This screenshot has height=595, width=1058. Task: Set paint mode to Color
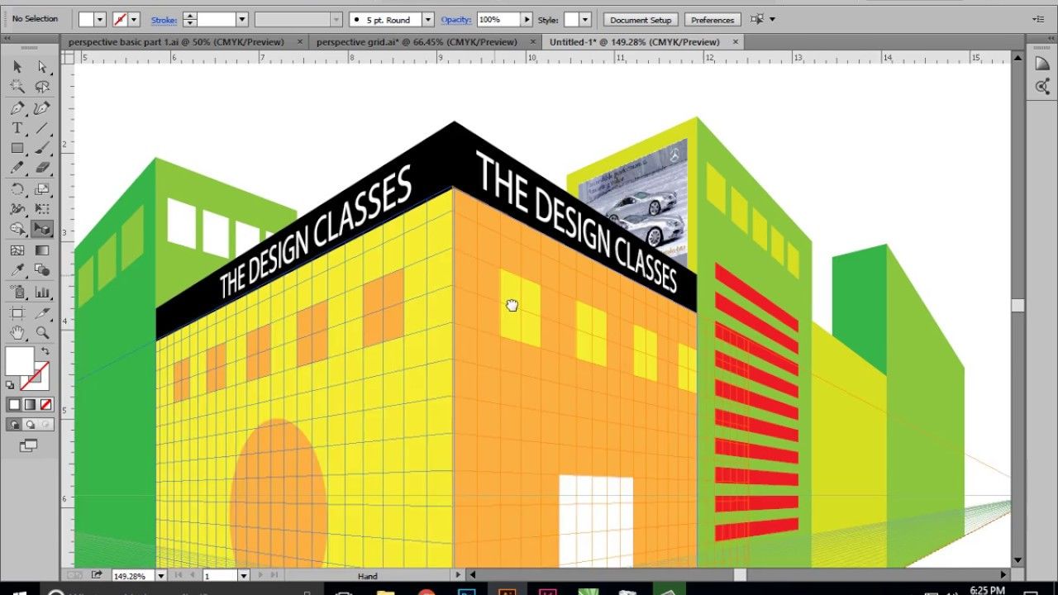pos(14,405)
